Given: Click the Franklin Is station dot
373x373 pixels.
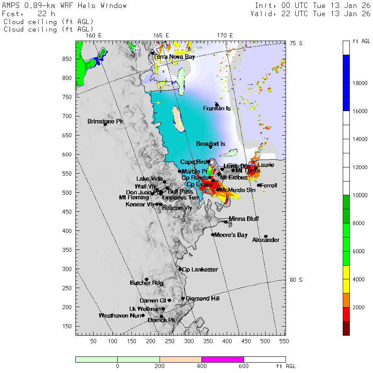Looking at the screenshot, I should (217, 105).
